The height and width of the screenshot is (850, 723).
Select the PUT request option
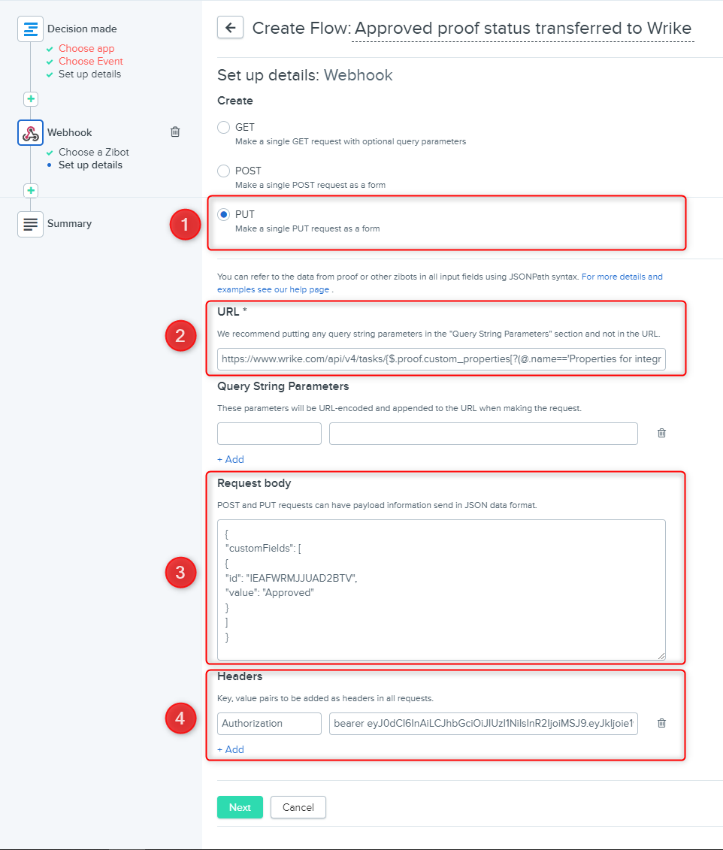pos(223,215)
